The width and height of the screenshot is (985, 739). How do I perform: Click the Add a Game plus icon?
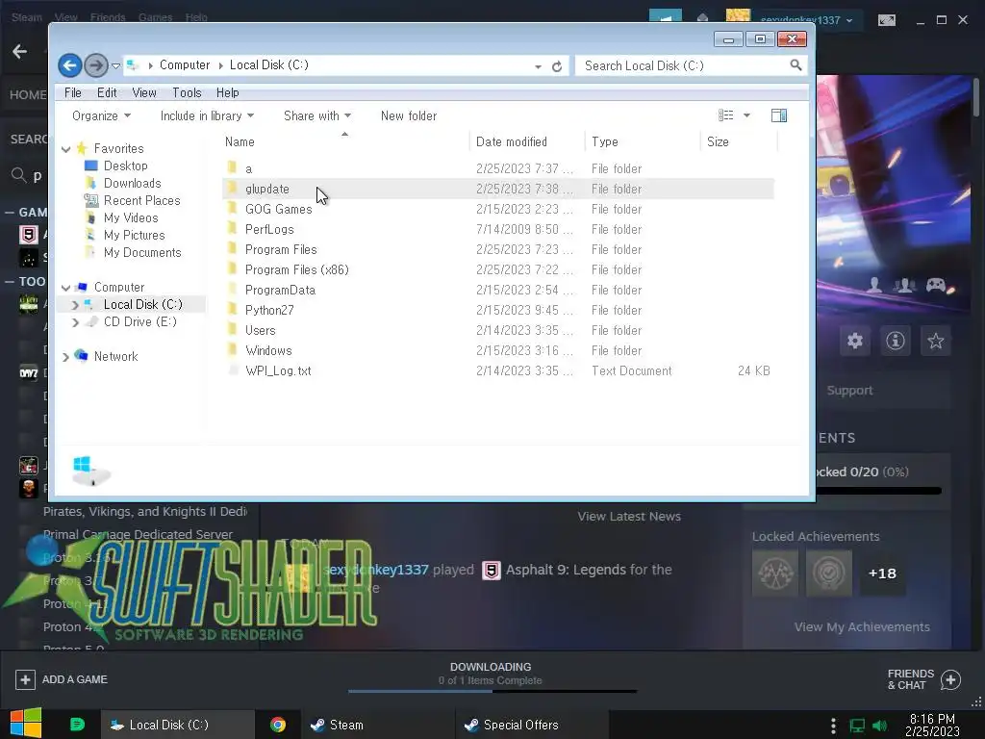click(25, 679)
